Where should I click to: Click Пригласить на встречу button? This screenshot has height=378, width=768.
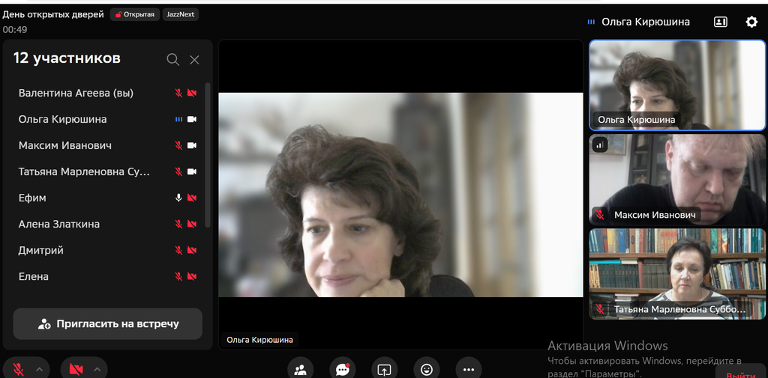pos(108,324)
